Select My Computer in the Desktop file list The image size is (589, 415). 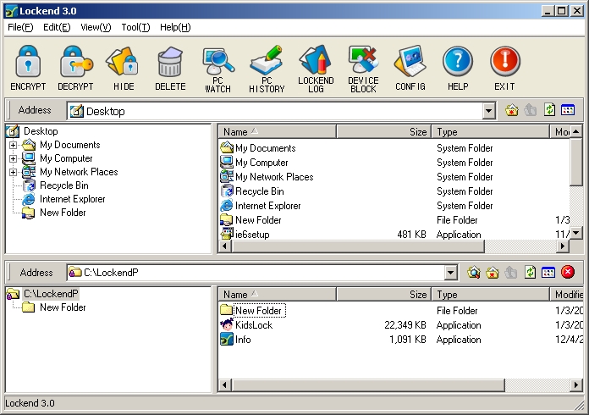coord(261,163)
